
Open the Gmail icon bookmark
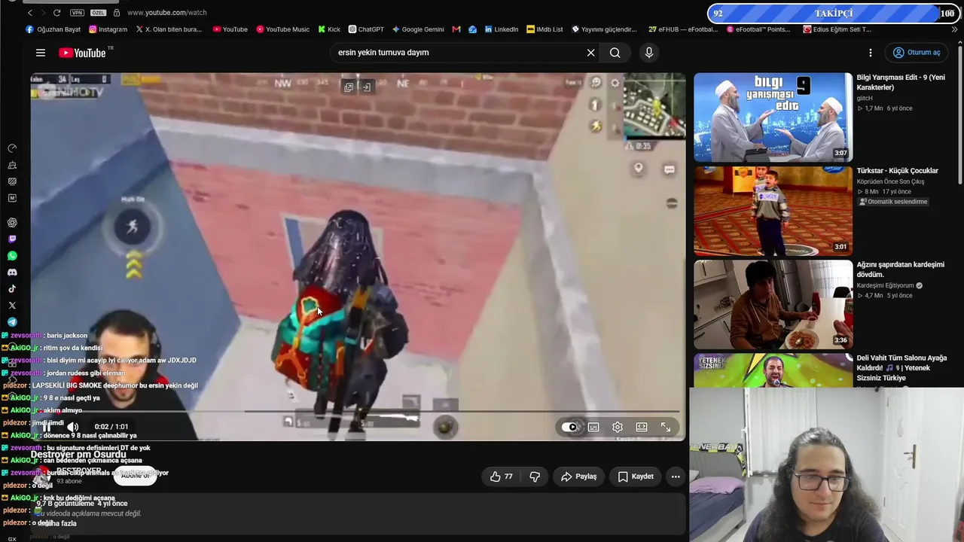pyautogui.click(x=456, y=29)
